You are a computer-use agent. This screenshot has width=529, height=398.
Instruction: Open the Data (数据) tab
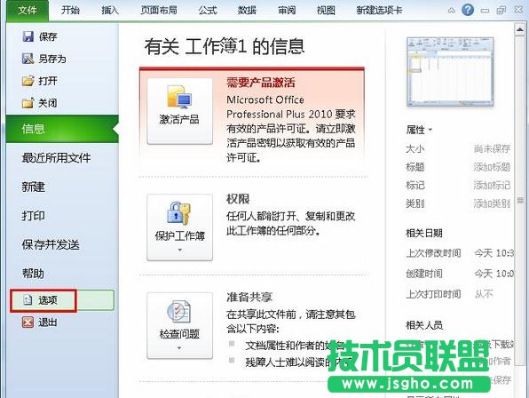pyautogui.click(x=247, y=10)
